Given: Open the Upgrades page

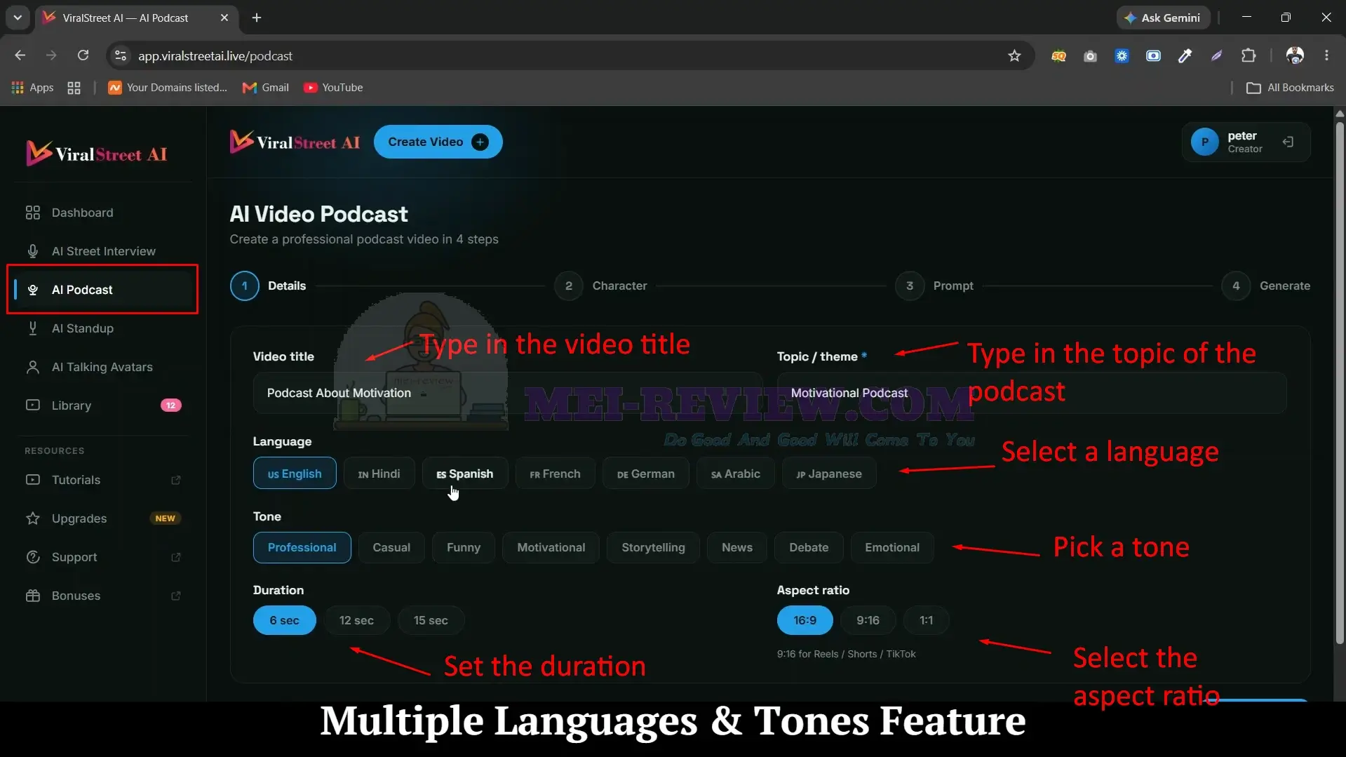Looking at the screenshot, I should (x=102, y=518).
